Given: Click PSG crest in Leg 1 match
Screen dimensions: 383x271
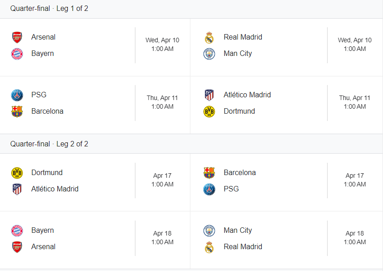Looking at the screenshot, I should (x=17, y=95).
